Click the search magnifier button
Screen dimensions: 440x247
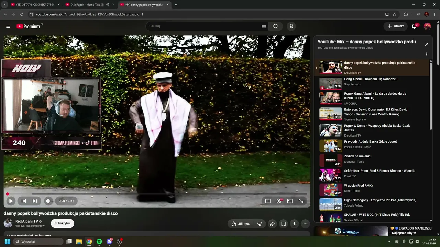[x=276, y=26]
